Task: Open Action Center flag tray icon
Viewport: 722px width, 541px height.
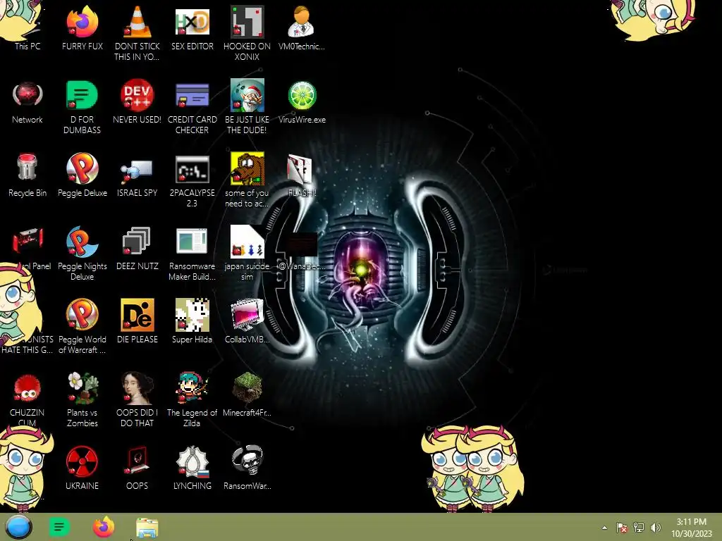Action: point(622,528)
